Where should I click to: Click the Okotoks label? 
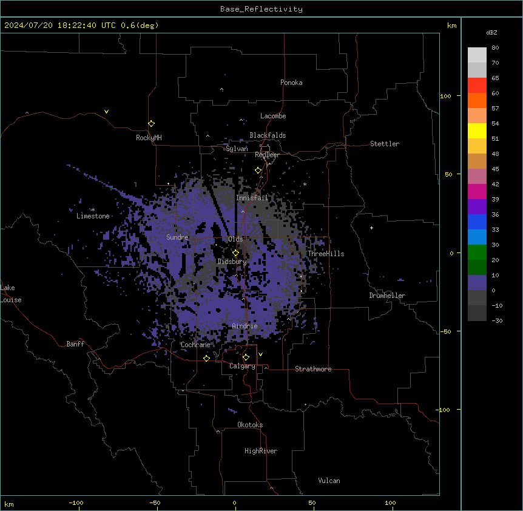click(250, 425)
